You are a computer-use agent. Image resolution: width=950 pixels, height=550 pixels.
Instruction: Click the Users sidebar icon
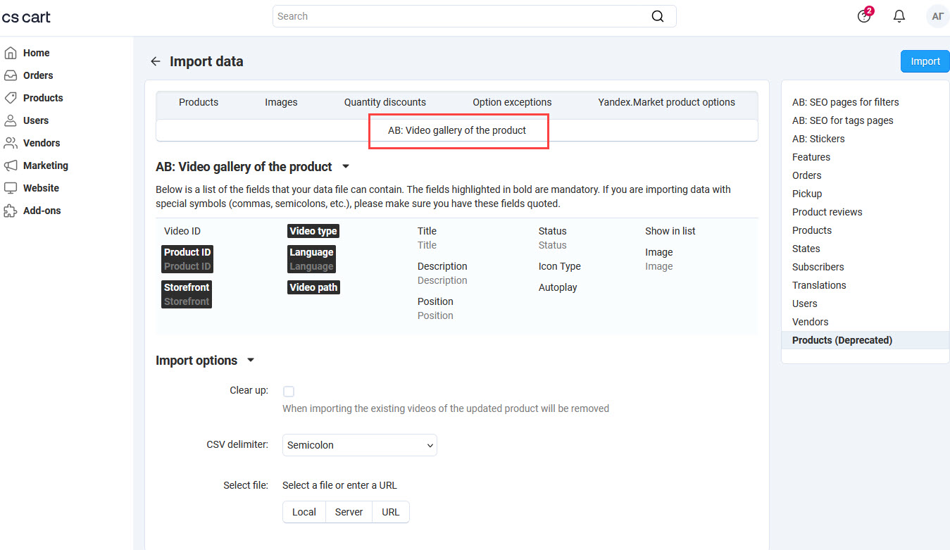(x=12, y=120)
